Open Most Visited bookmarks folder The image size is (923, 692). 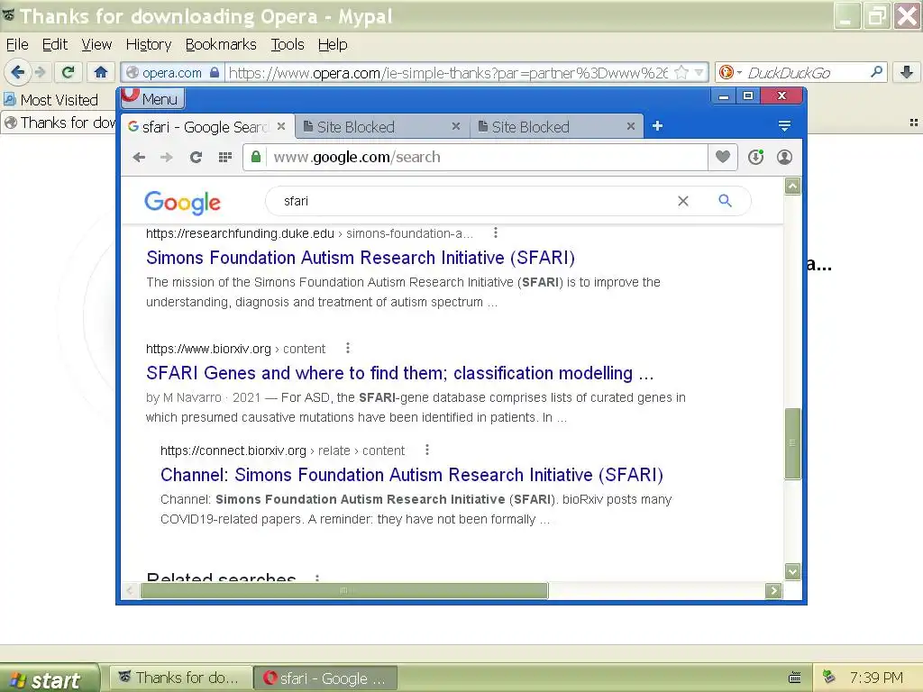[51, 100]
